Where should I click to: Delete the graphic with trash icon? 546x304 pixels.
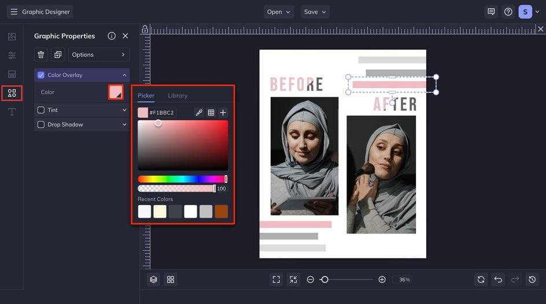click(41, 55)
